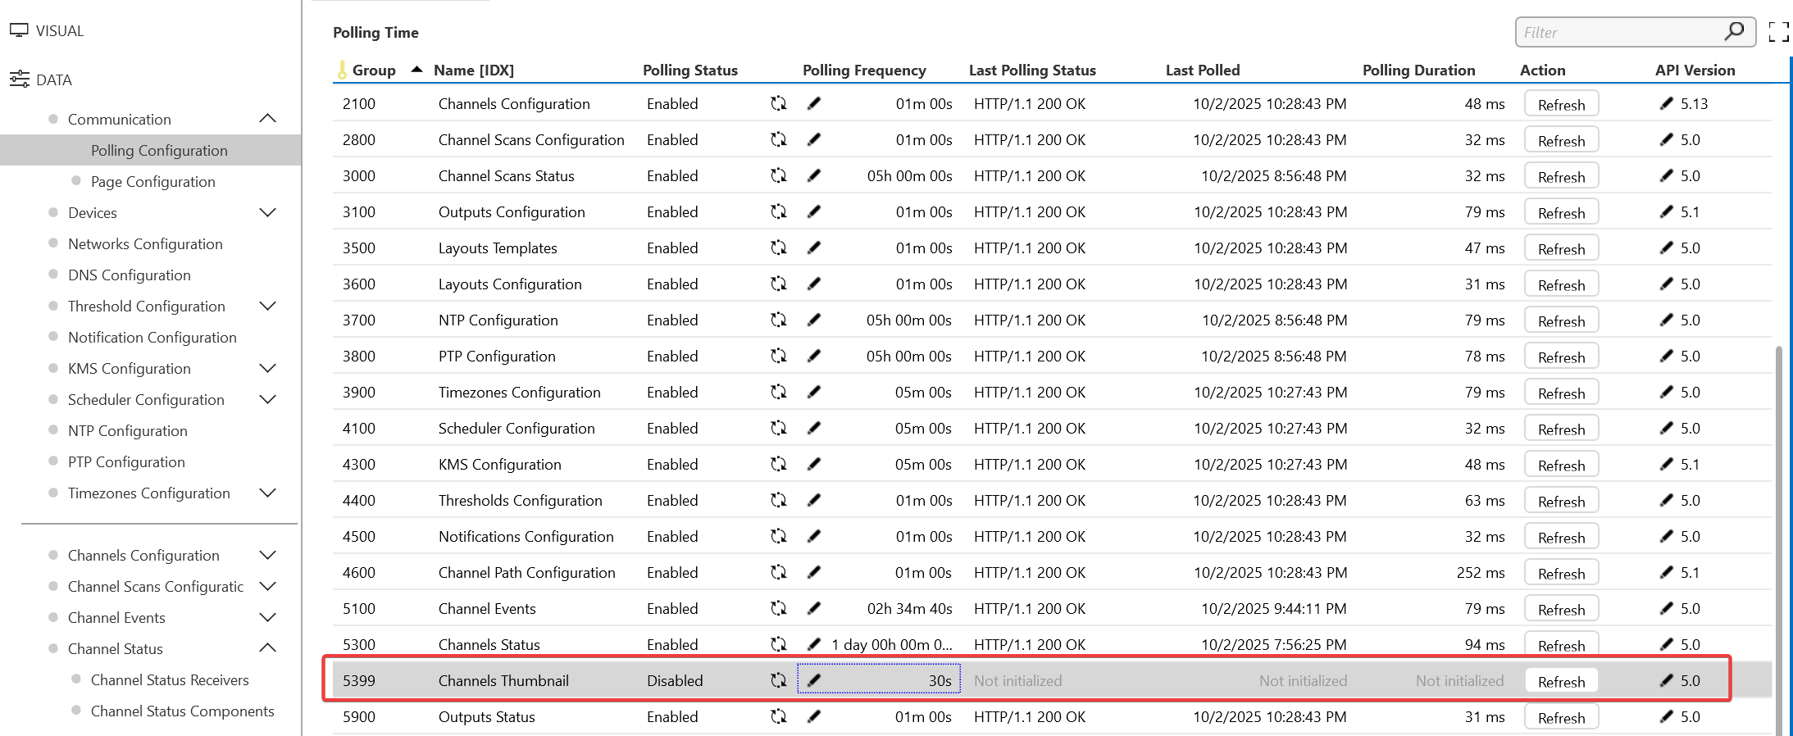1793x736 pixels.
Task: Click the search magnifier icon in Filter box
Action: pyautogui.click(x=1733, y=32)
